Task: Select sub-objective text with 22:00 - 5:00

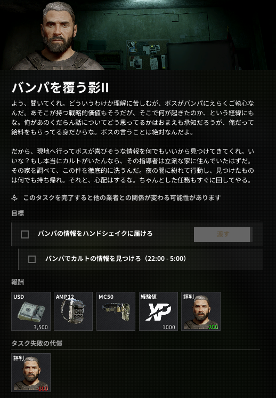Action: 116,259
